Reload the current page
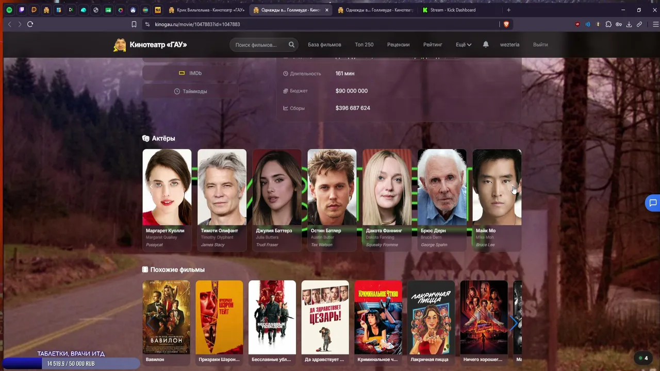The image size is (660, 371). pos(30,24)
